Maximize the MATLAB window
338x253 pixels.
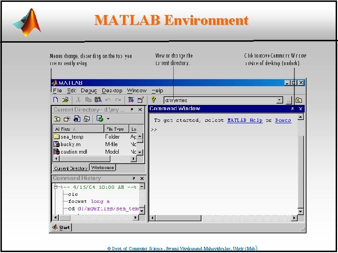(293, 82)
